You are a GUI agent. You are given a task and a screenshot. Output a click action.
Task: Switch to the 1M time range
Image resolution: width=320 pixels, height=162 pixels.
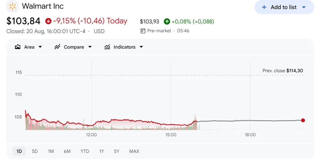pos(51,151)
